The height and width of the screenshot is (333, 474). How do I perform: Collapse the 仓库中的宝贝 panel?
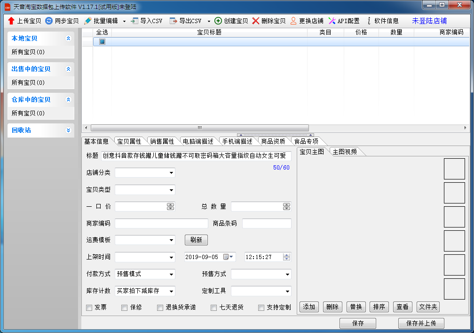[68, 99]
